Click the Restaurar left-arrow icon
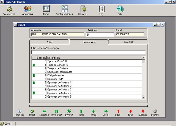The width and height of the screenshot is (176, 126). click(44, 111)
